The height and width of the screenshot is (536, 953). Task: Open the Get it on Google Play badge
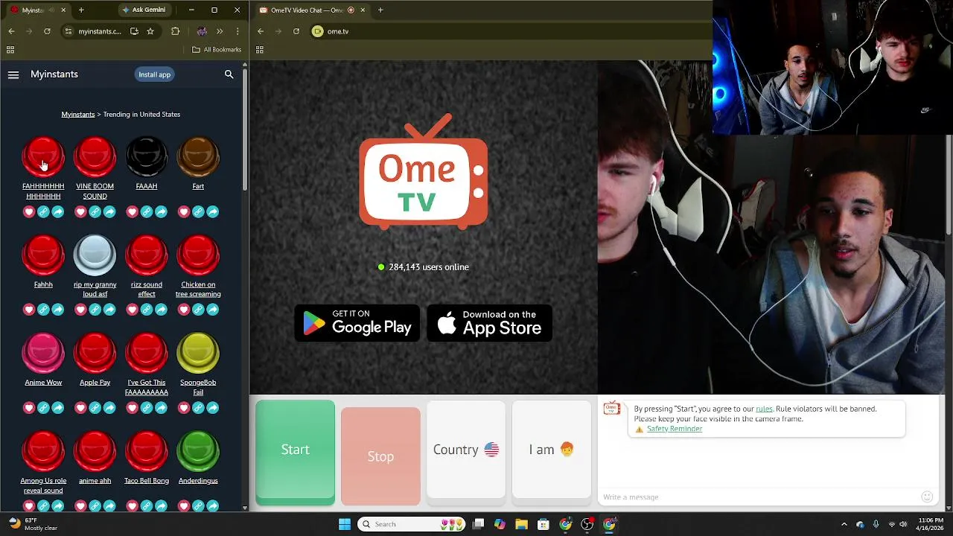pyautogui.click(x=357, y=323)
